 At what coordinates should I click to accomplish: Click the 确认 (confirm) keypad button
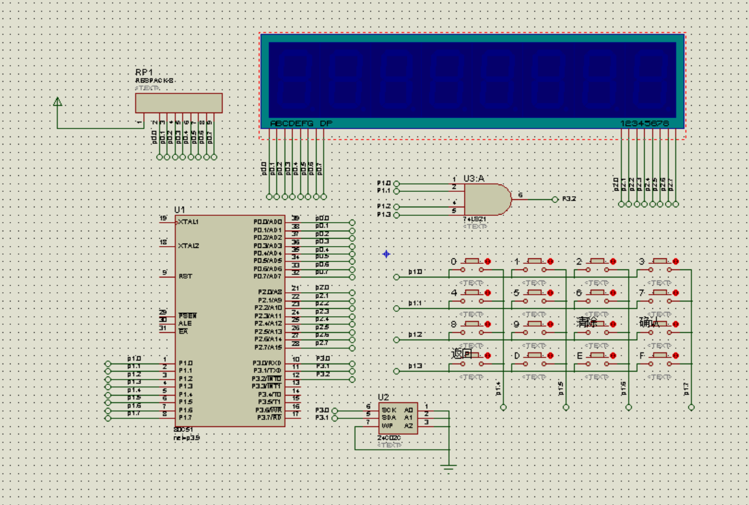click(x=659, y=328)
